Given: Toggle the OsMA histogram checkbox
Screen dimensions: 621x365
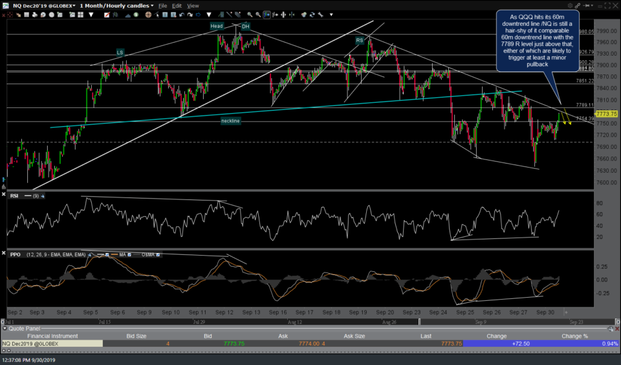Looking at the screenshot, I should tap(158, 254).
